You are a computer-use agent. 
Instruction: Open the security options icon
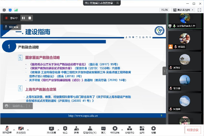click(x=65, y=129)
